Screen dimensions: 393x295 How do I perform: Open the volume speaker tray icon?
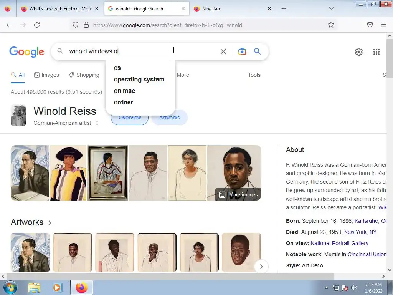point(354,288)
